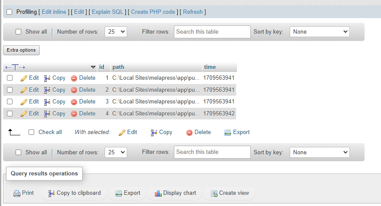Focus the bottom Search this table field

coord(212,152)
